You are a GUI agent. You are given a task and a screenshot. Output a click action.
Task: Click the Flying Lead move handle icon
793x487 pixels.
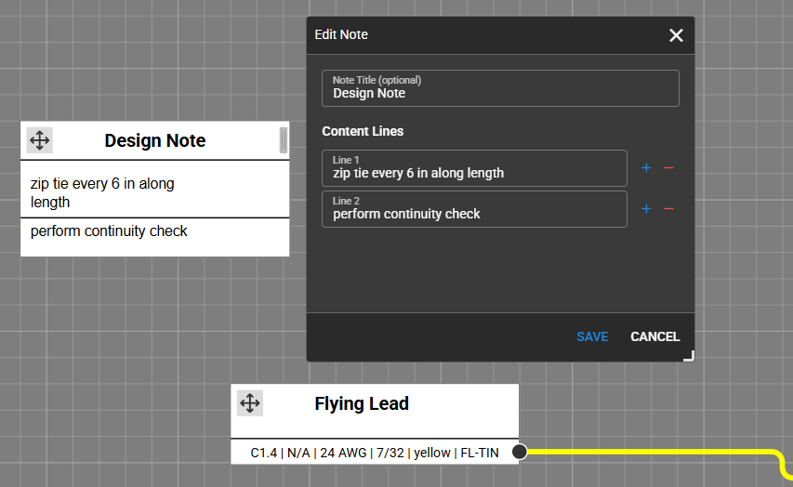(x=250, y=403)
